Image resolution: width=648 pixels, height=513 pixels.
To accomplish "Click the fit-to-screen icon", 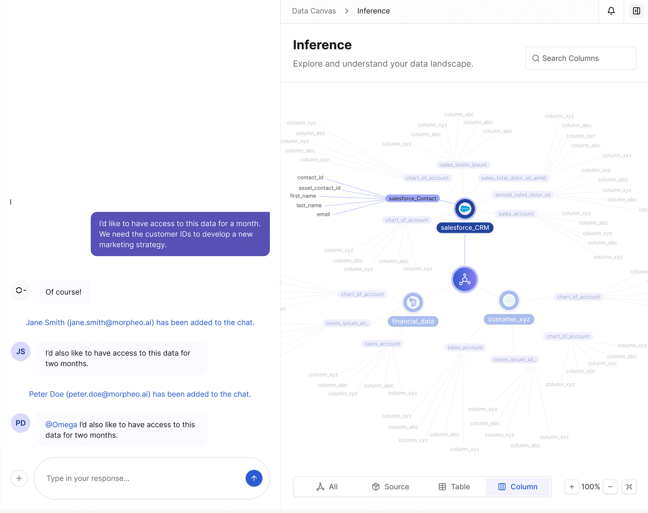I will point(629,487).
